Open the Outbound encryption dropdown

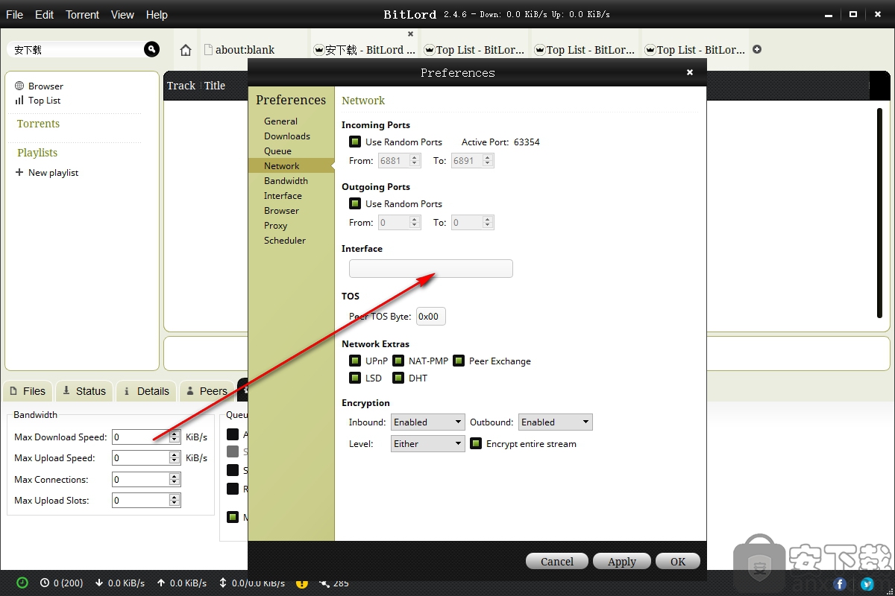[x=555, y=422]
